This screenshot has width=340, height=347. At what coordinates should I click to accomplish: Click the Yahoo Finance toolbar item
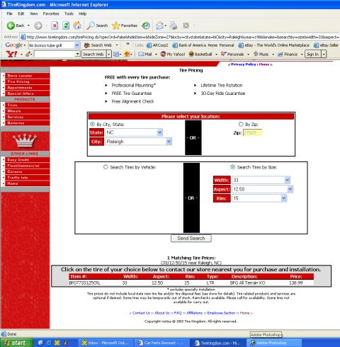288,54
